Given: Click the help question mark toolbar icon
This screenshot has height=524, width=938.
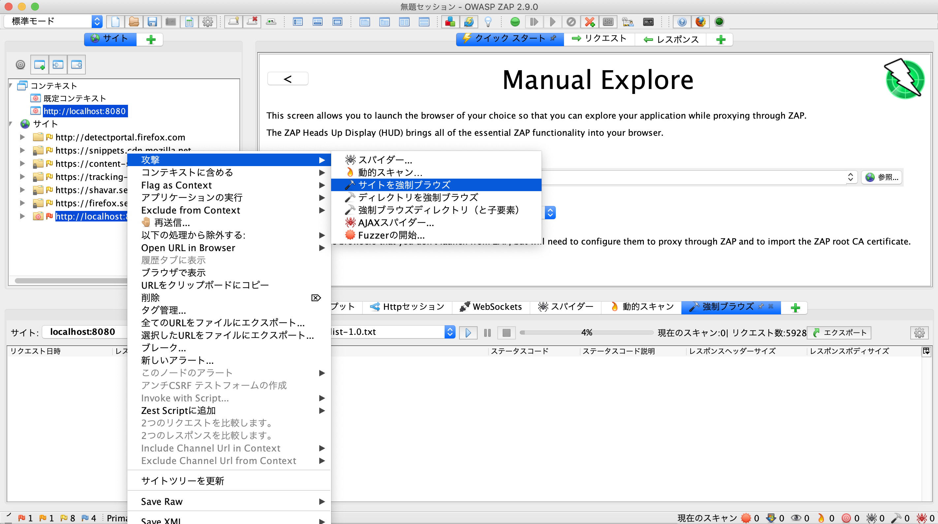Looking at the screenshot, I should [x=682, y=22].
